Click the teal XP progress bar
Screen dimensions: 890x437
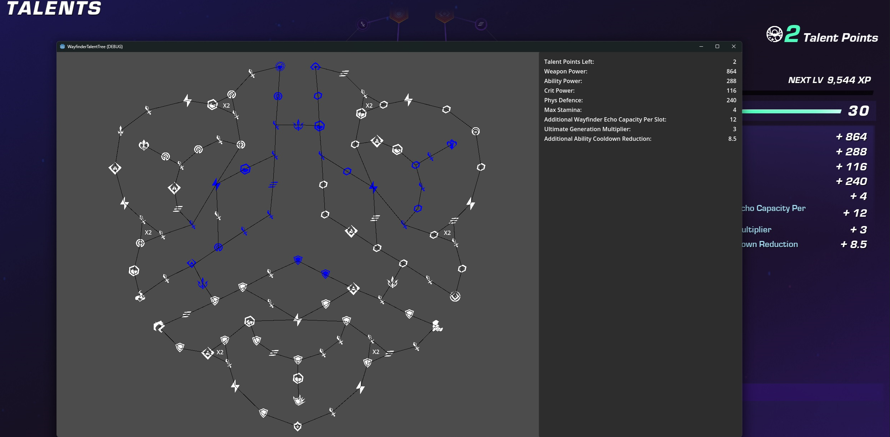pos(792,112)
